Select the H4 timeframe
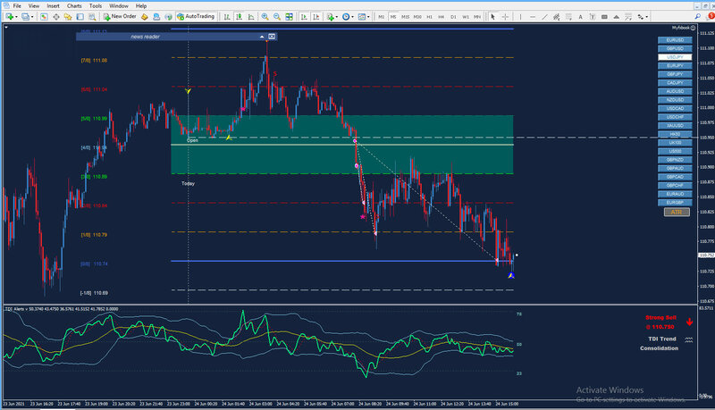This screenshot has width=715, height=410. pos(441,17)
